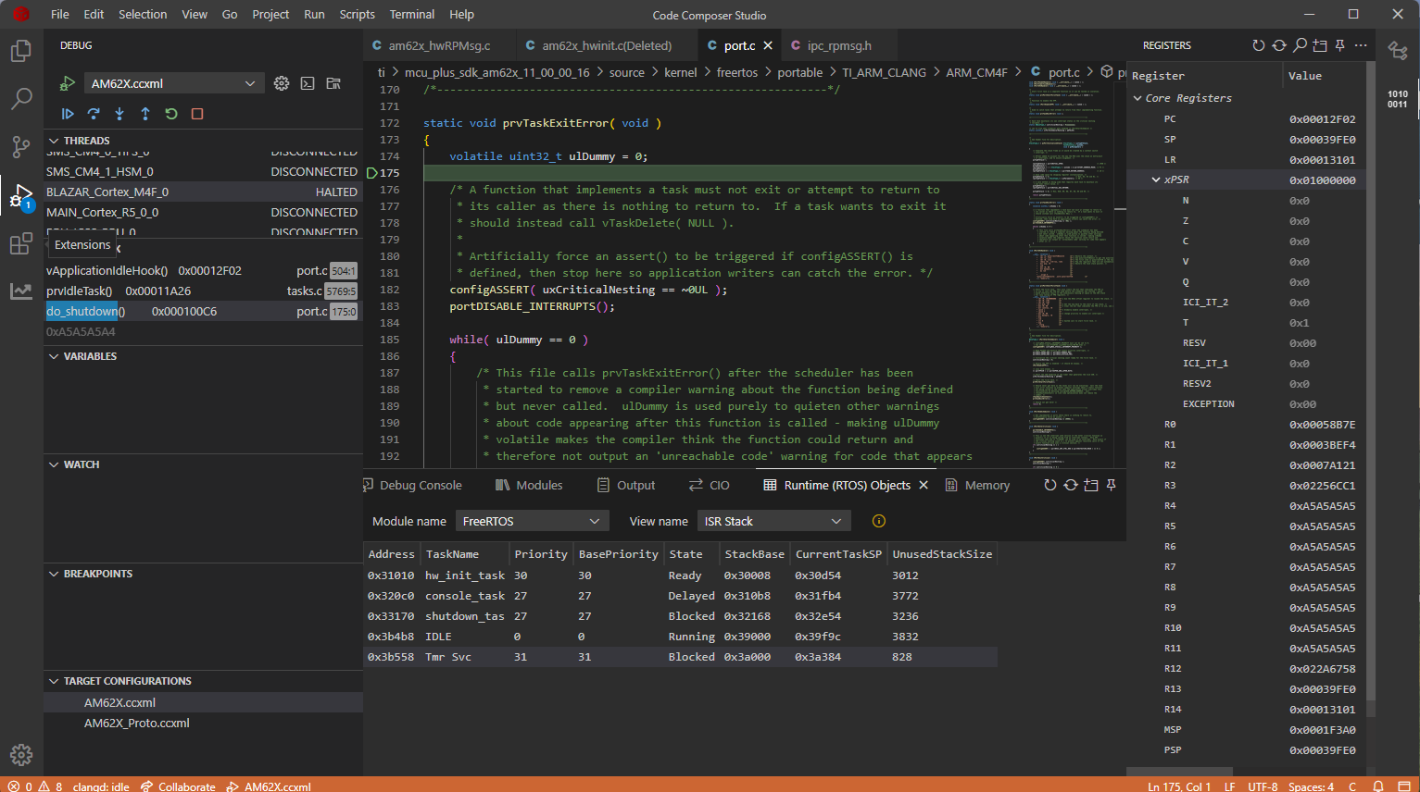The width and height of the screenshot is (1420, 792).
Task: Open the Manage gear at sidebar bottom
Action: coord(20,755)
